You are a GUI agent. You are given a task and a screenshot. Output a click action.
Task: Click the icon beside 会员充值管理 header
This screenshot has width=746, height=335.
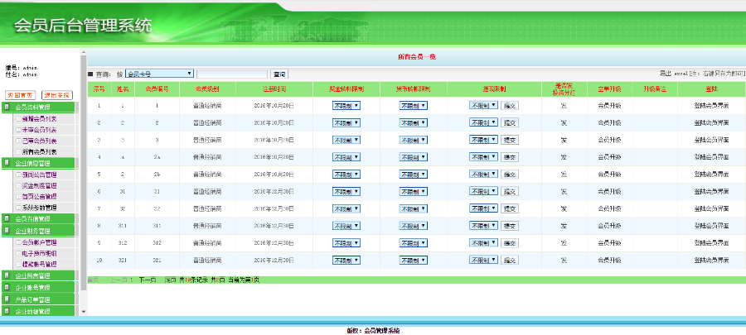pyautogui.click(x=7, y=219)
